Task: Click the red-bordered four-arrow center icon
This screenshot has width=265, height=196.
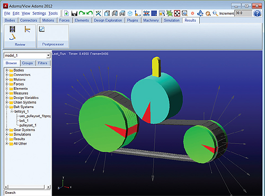Action: (177, 13)
